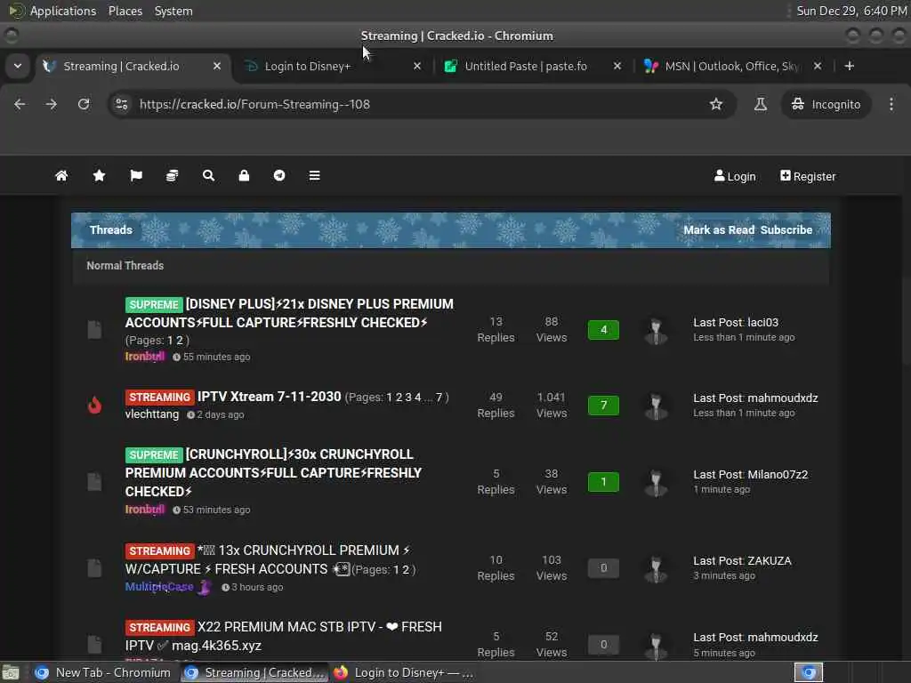Click the show desktop icon in taskbar
Screen dimensions: 911x683
coord(11,672)
